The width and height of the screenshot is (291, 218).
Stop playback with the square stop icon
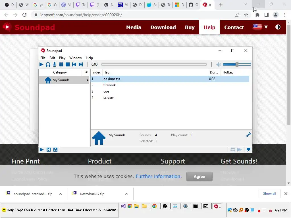(x=68, y=64)
